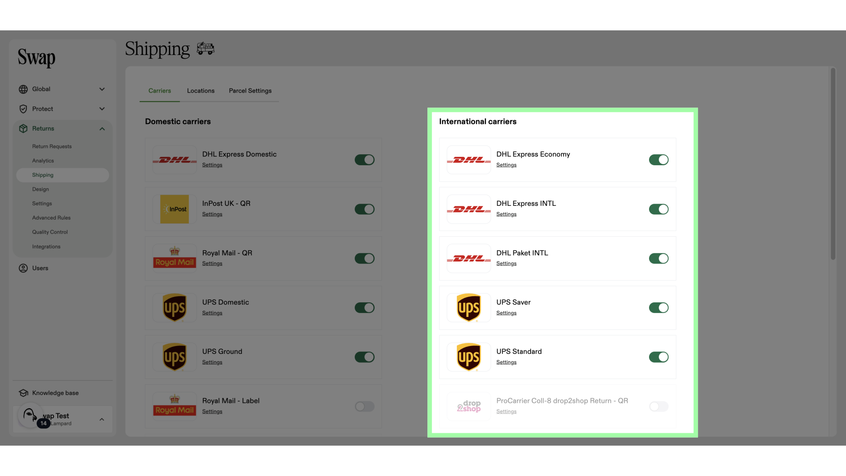846x476 pixels.
Task: Open Settings link for DHL Express Economy
Action: (x=506, y=165)
